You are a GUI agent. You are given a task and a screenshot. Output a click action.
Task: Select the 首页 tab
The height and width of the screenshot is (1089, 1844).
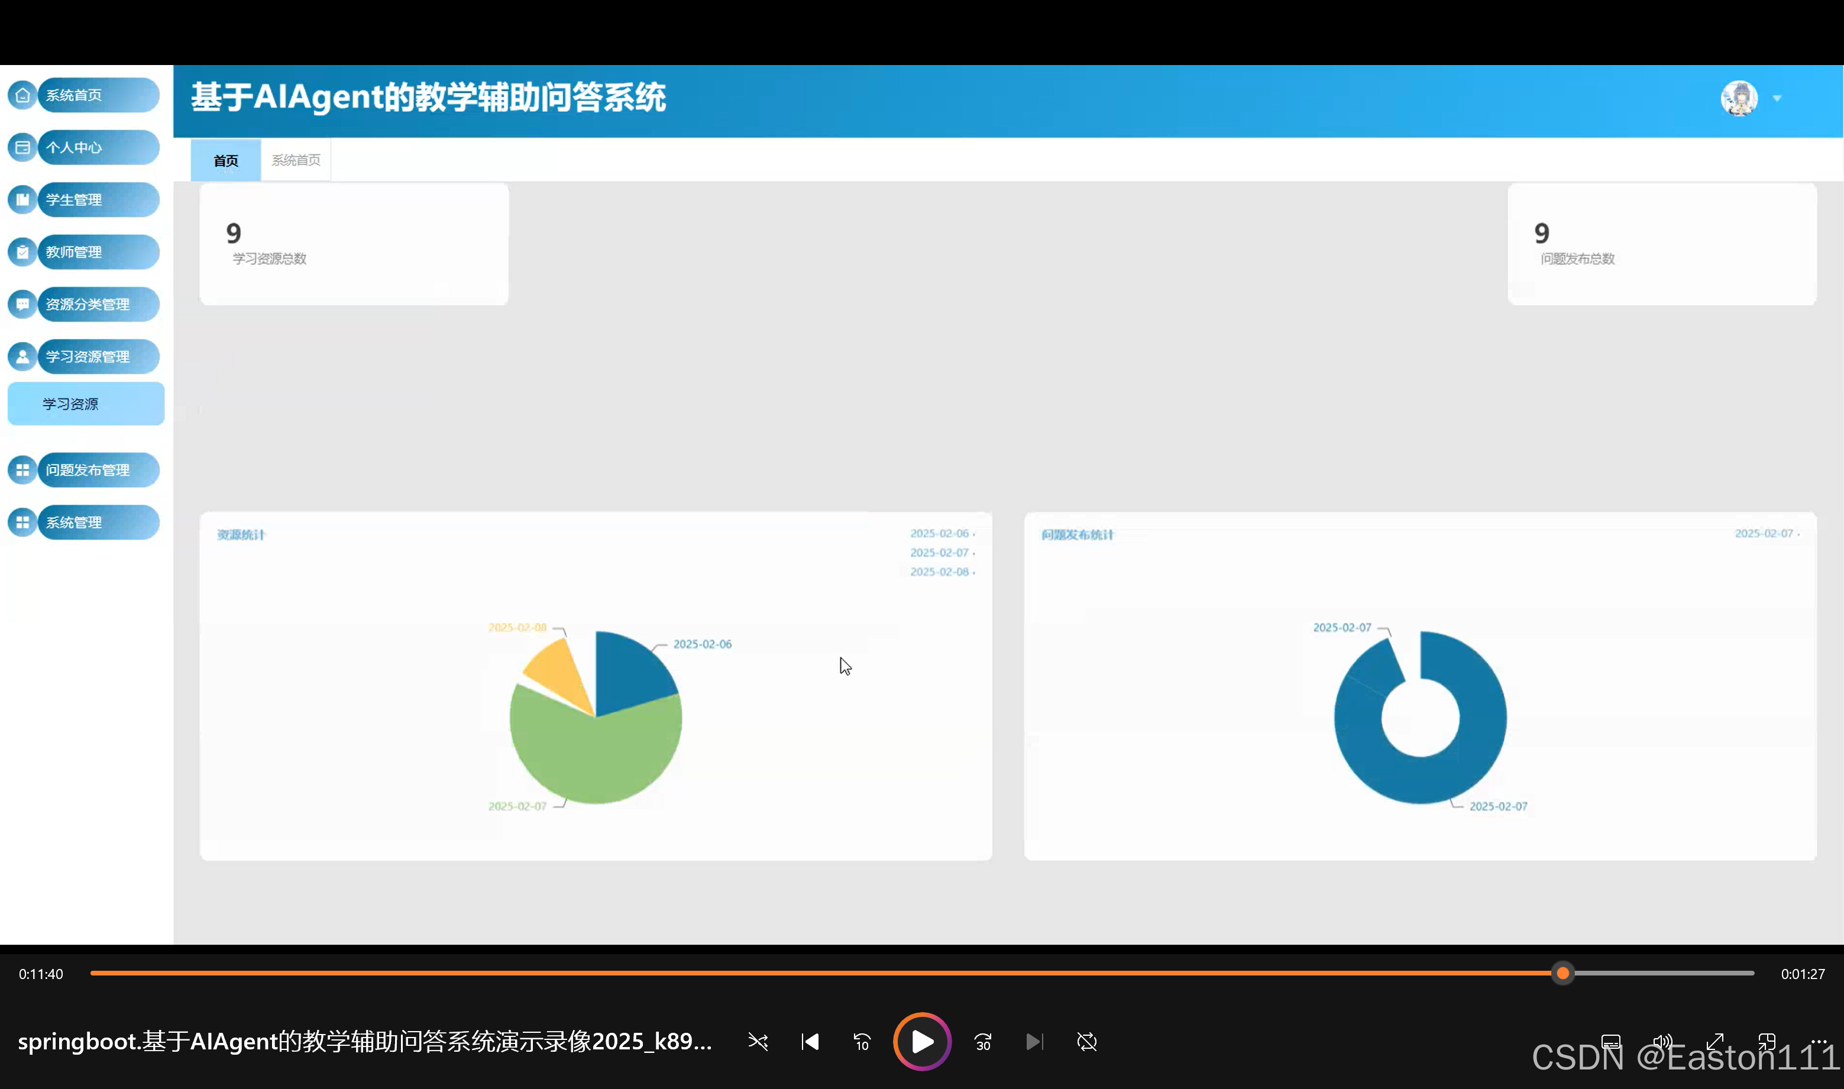tap(225, 160)
